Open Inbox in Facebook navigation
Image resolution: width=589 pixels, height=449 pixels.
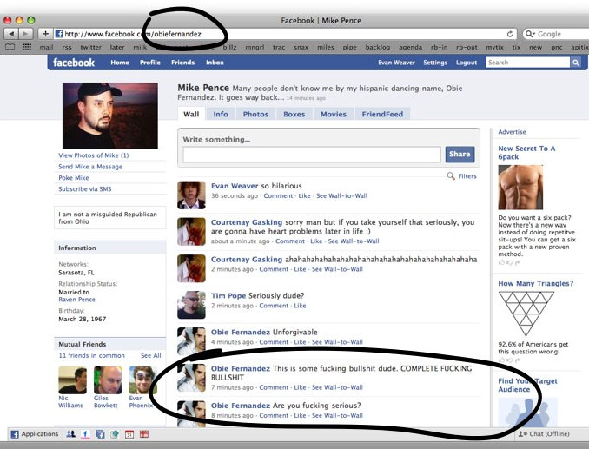(215, 63)
